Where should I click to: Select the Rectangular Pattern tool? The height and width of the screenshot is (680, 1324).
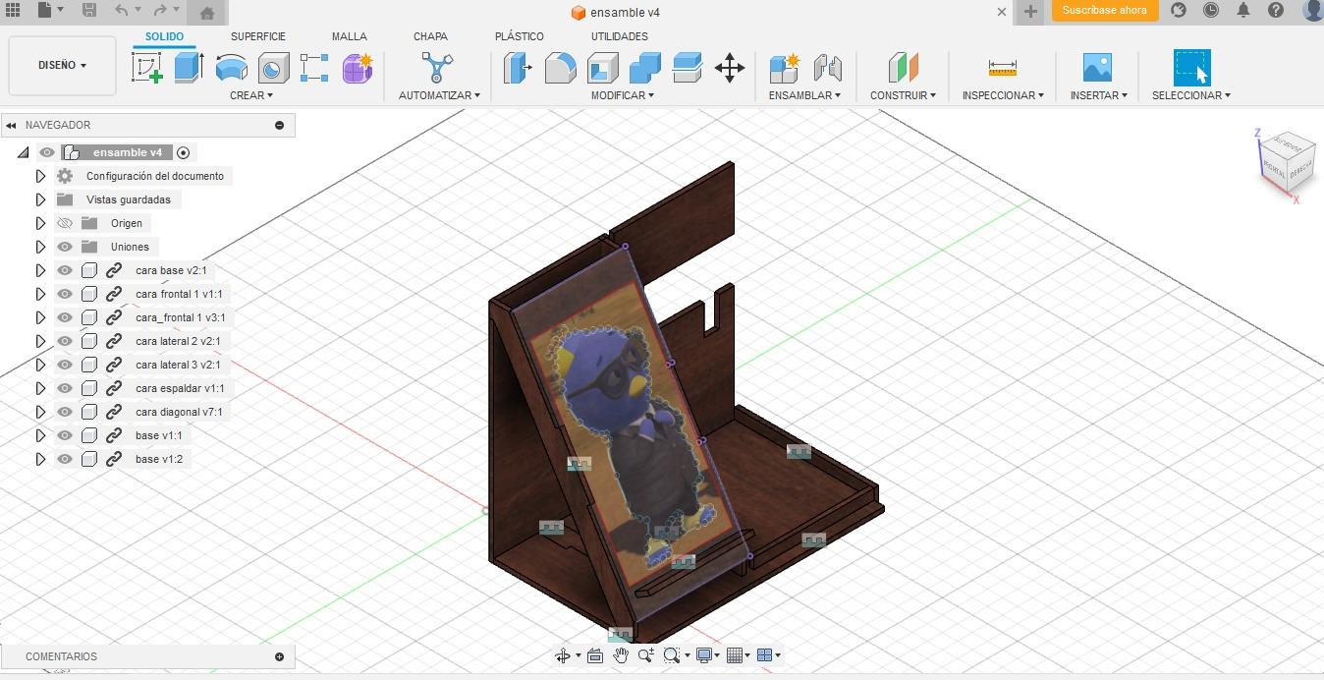coord(314,68)
